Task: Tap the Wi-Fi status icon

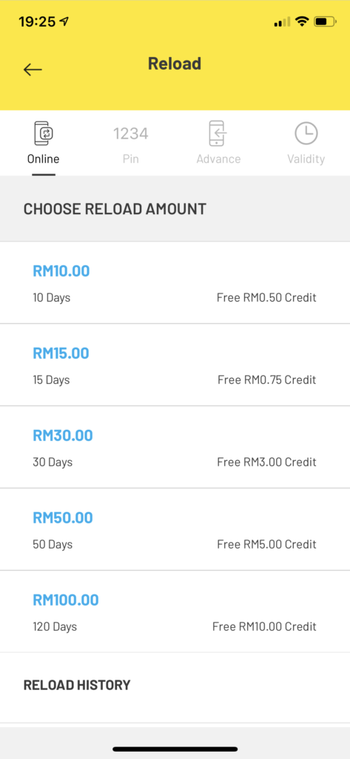Action: (302, 21)
